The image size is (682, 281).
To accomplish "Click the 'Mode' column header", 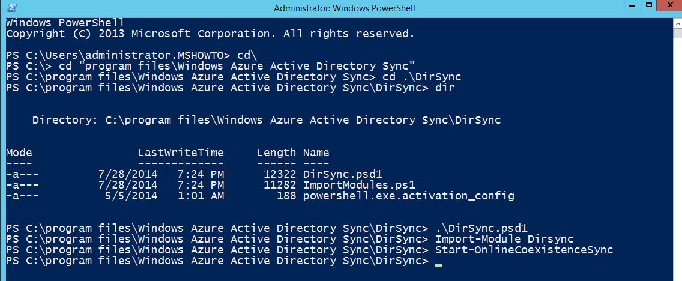I will [19, 153].
